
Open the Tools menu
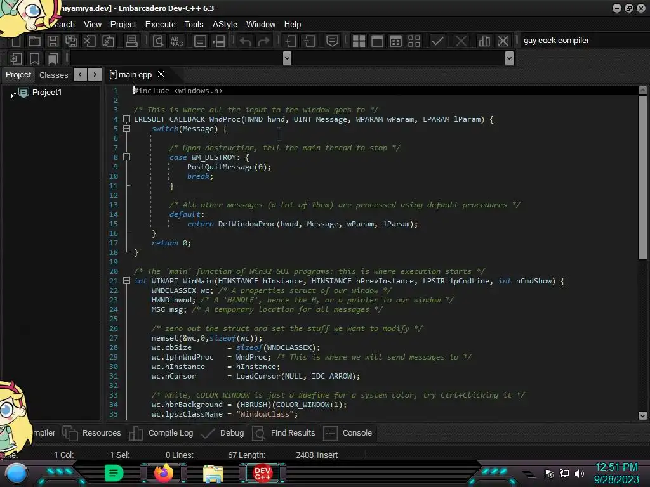pyautogui.click(x=194, y=25)
